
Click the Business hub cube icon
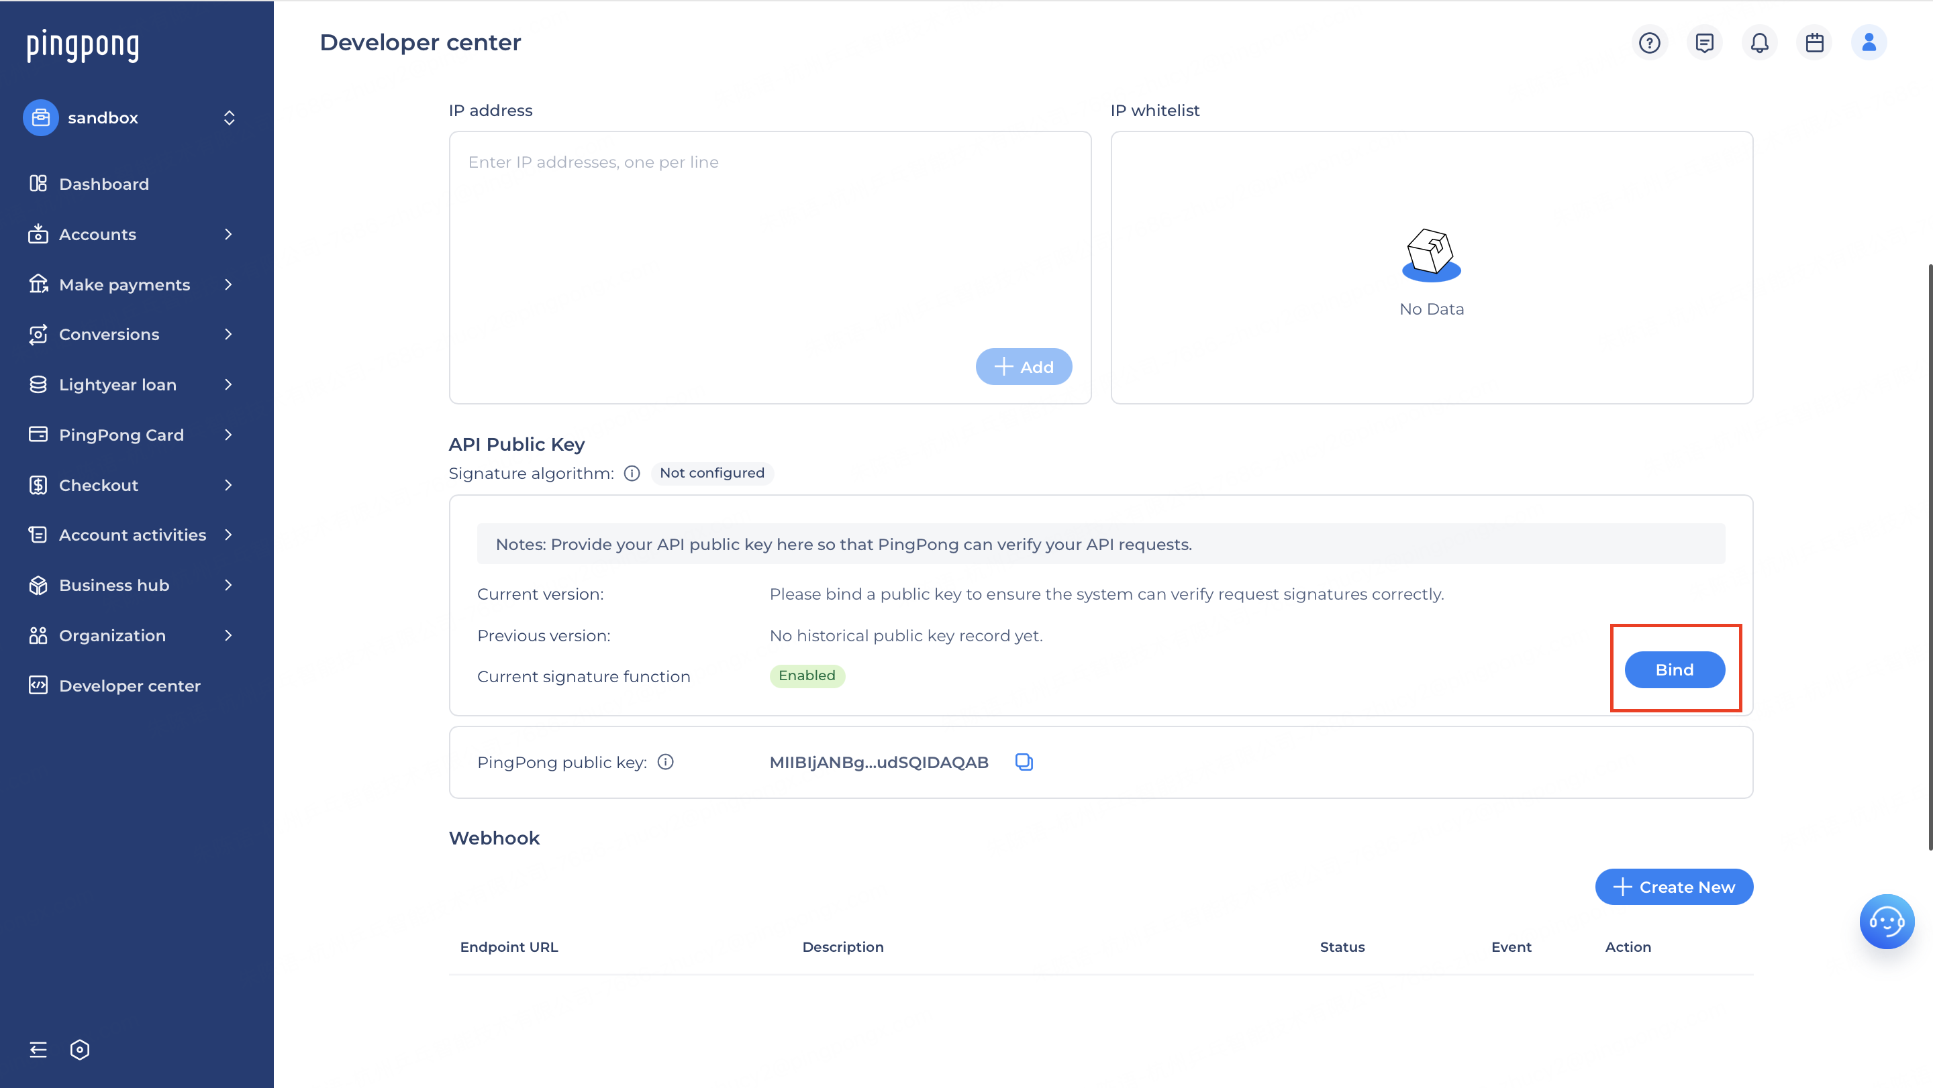[38, 585]
